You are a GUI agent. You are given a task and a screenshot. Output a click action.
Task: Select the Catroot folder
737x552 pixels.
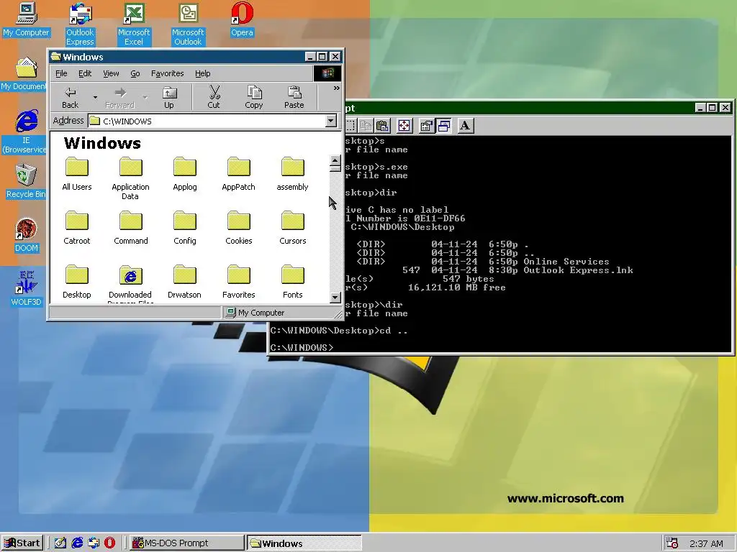(77, 228)
